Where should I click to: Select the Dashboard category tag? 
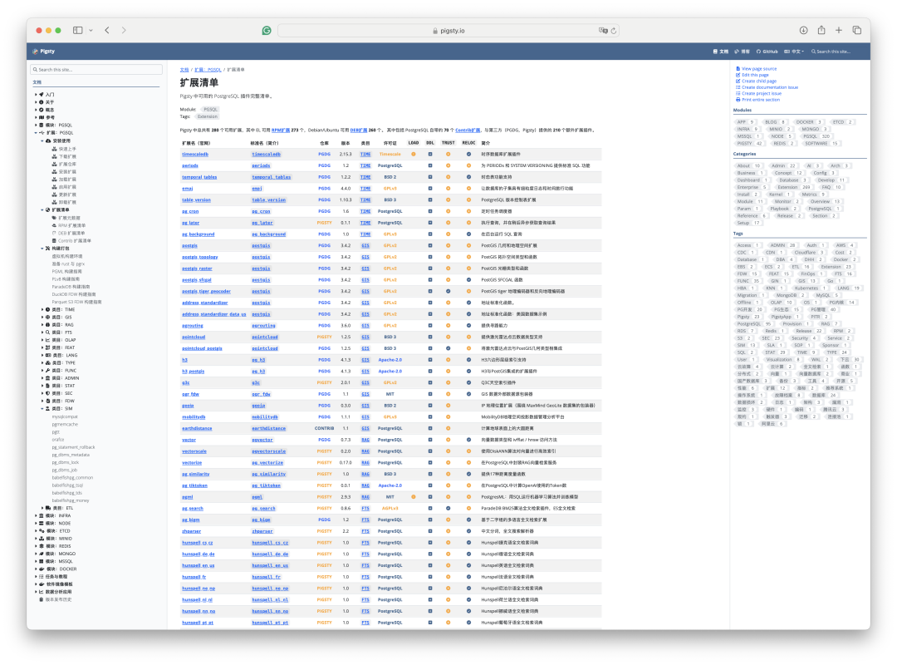(x=751, y=180)
